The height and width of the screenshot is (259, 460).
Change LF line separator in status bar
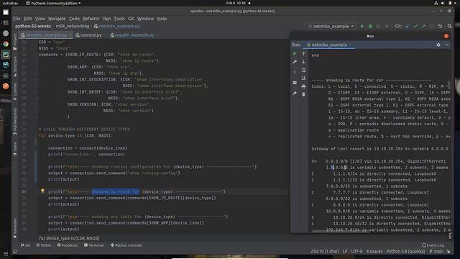345,251
